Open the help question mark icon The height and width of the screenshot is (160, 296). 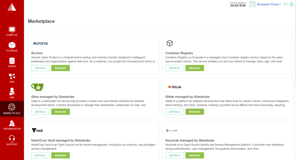tap(291, 4)
